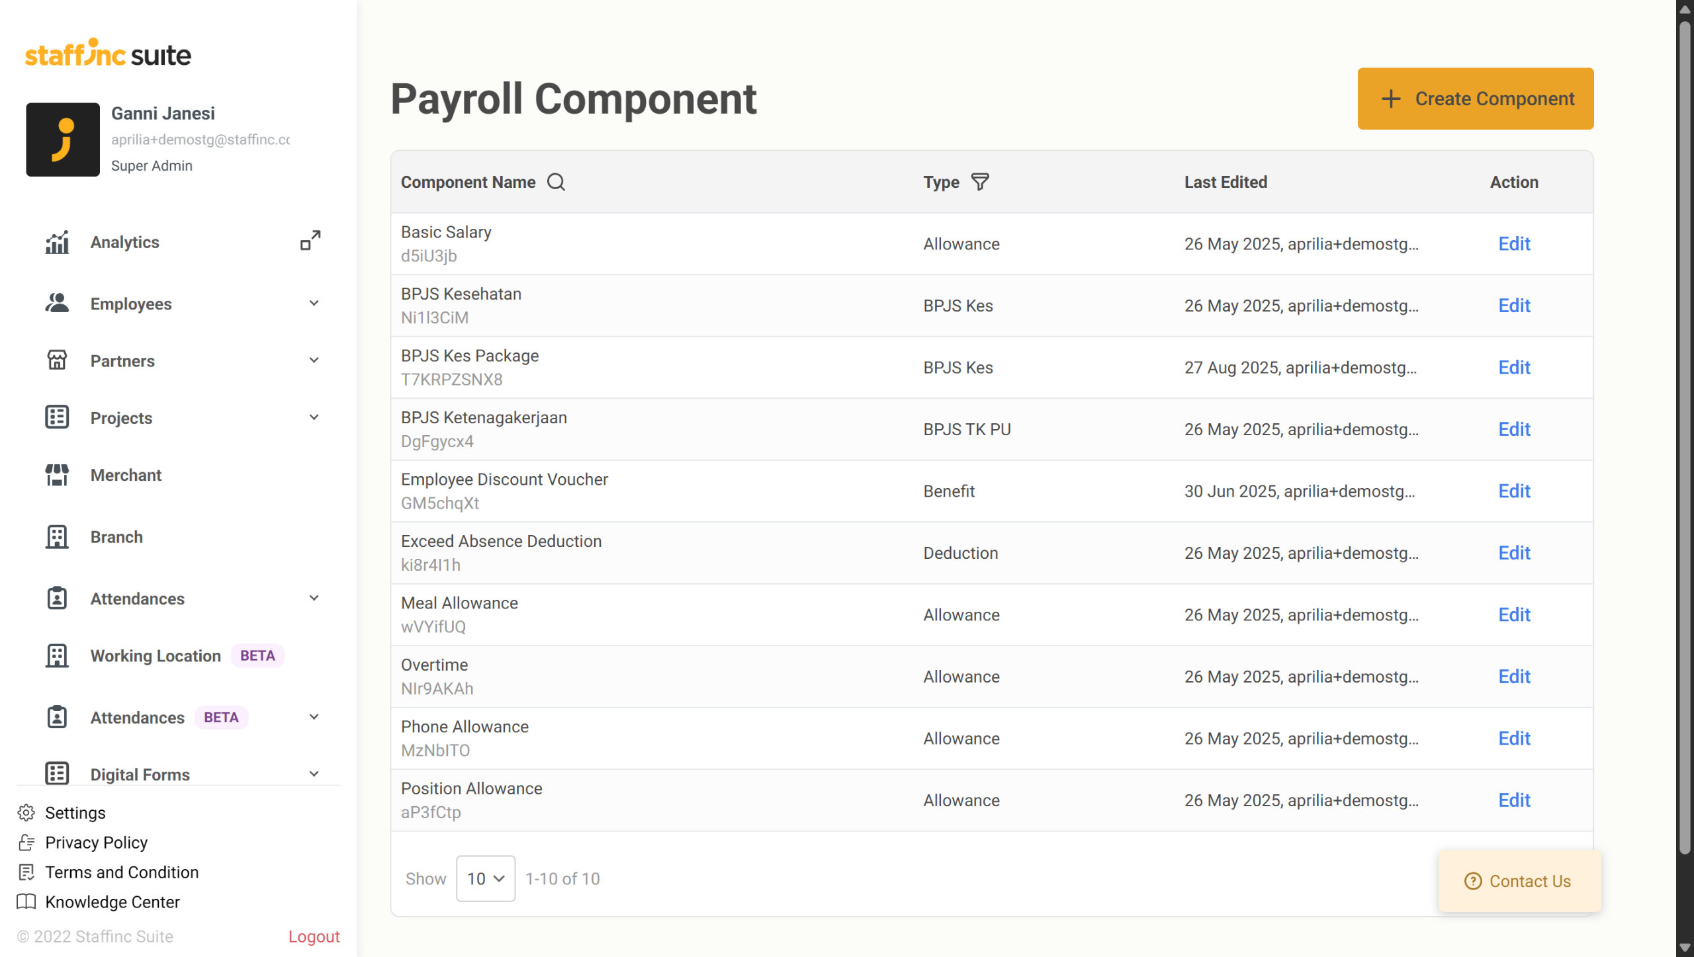Click the Create Component button
This screenshot has height=957, width=1694.
point(1475,99)
